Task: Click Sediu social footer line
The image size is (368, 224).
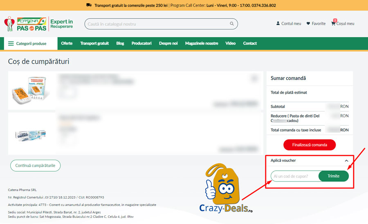Action: pos(54,212)
